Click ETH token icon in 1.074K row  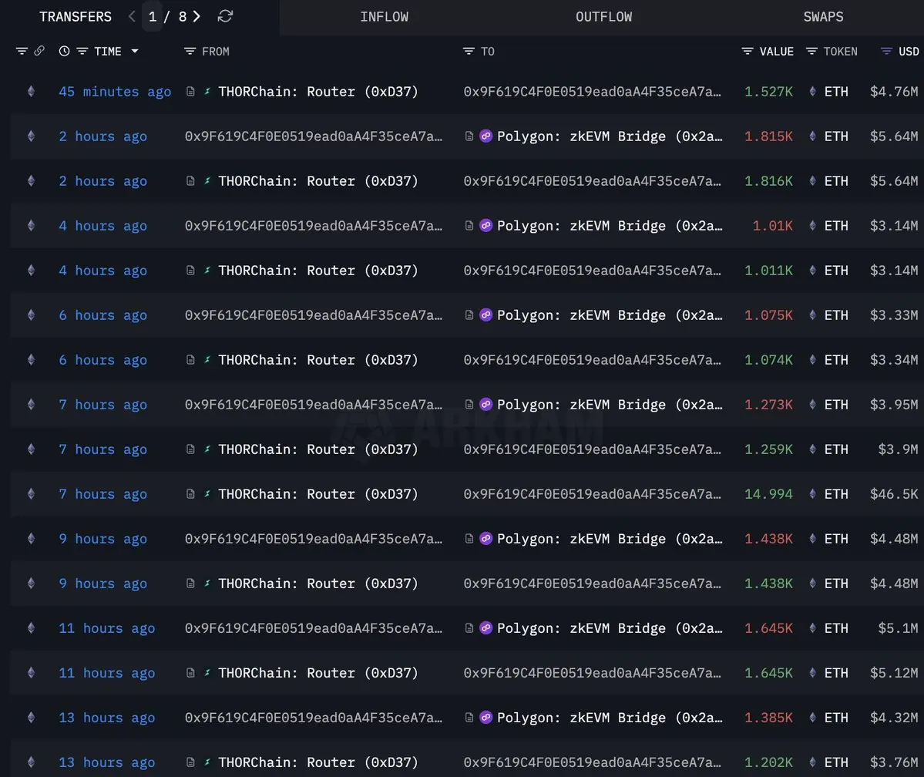(x=812, y=360)
